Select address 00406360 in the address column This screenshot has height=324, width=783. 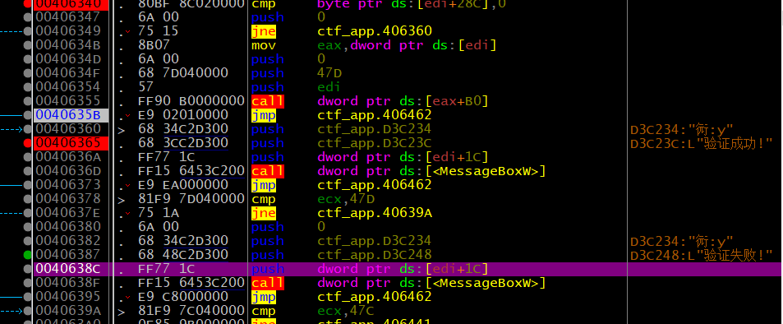(68, 129)
